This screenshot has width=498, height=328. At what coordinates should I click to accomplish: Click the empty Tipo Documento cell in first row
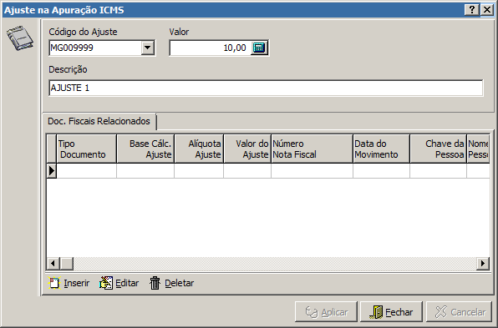click(86, 171)
